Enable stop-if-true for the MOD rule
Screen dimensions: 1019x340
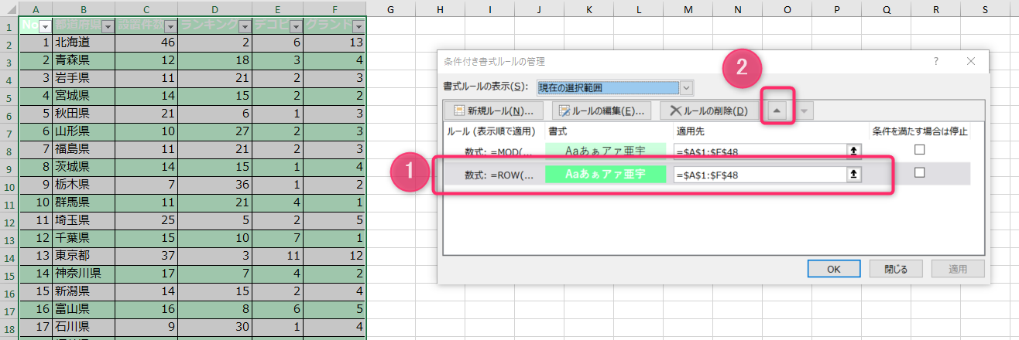[919, 150]
